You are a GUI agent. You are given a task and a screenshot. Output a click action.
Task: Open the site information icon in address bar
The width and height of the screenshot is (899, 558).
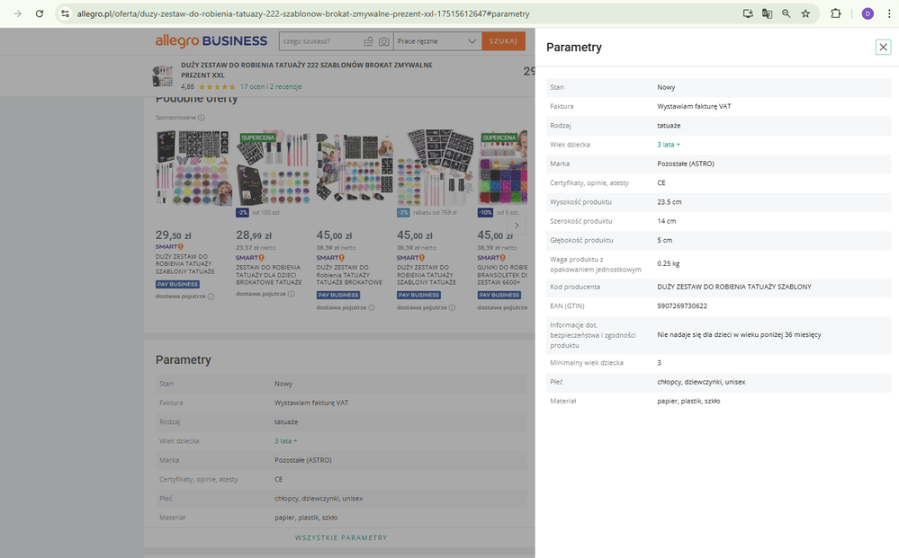pyautogui.click(x=65, y=14)
